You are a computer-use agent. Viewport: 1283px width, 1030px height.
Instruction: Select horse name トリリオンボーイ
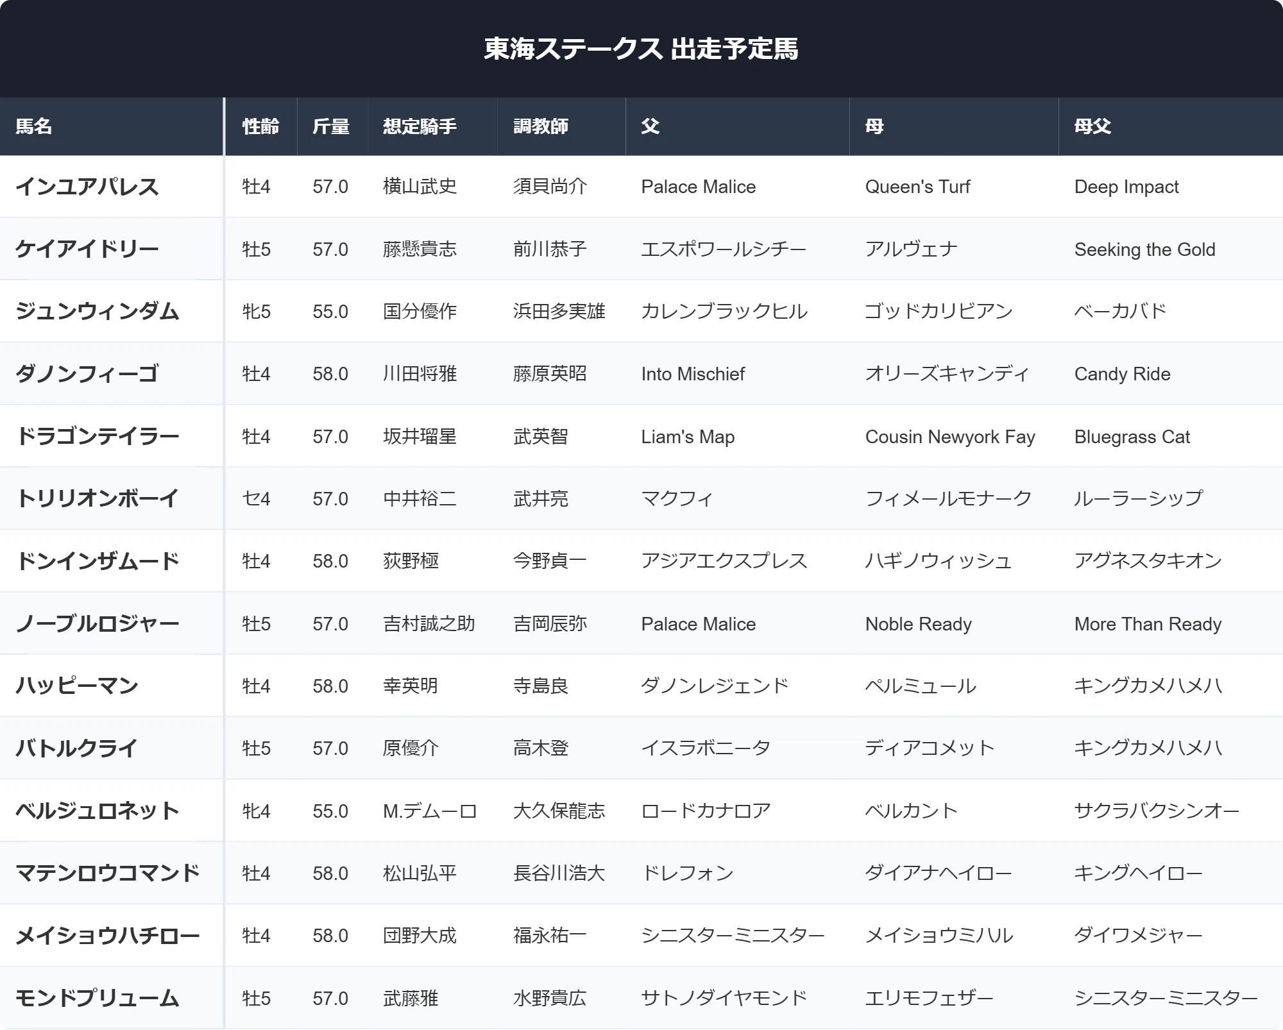pos(98,498)
